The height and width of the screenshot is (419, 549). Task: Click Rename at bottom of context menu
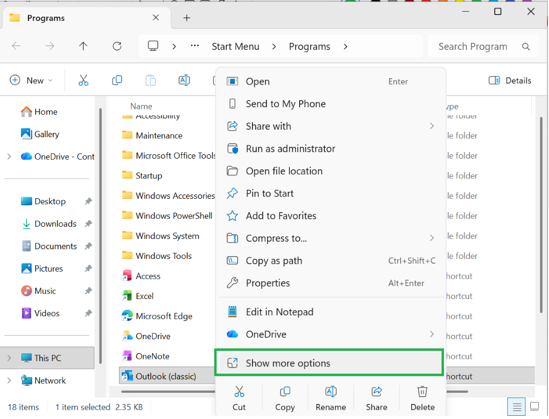331,398
